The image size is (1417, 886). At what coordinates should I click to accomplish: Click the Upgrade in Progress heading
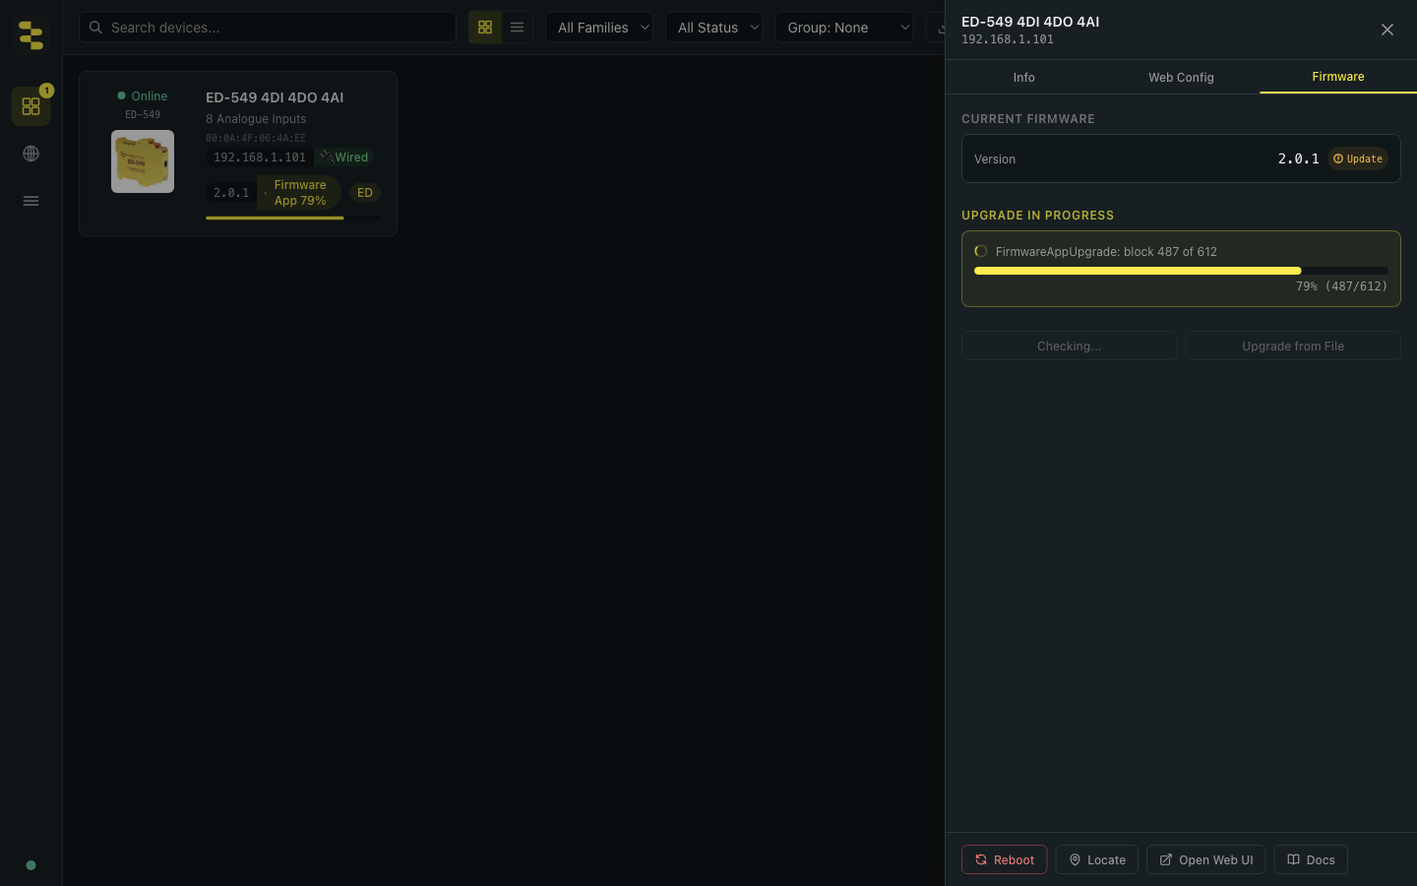tap(1038, 216)
